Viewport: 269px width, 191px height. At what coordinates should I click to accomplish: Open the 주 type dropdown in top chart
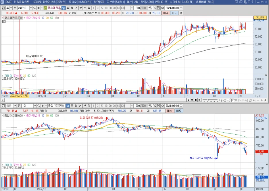click(x=11, y=8)
